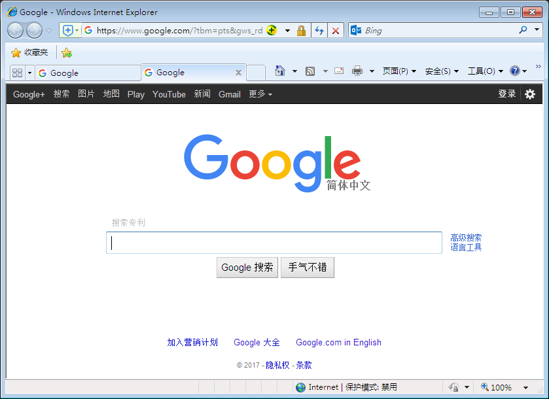Open the 安全(S) menu
The height and width of the screenshot is (399, 549).
click(x=442, y=71)
